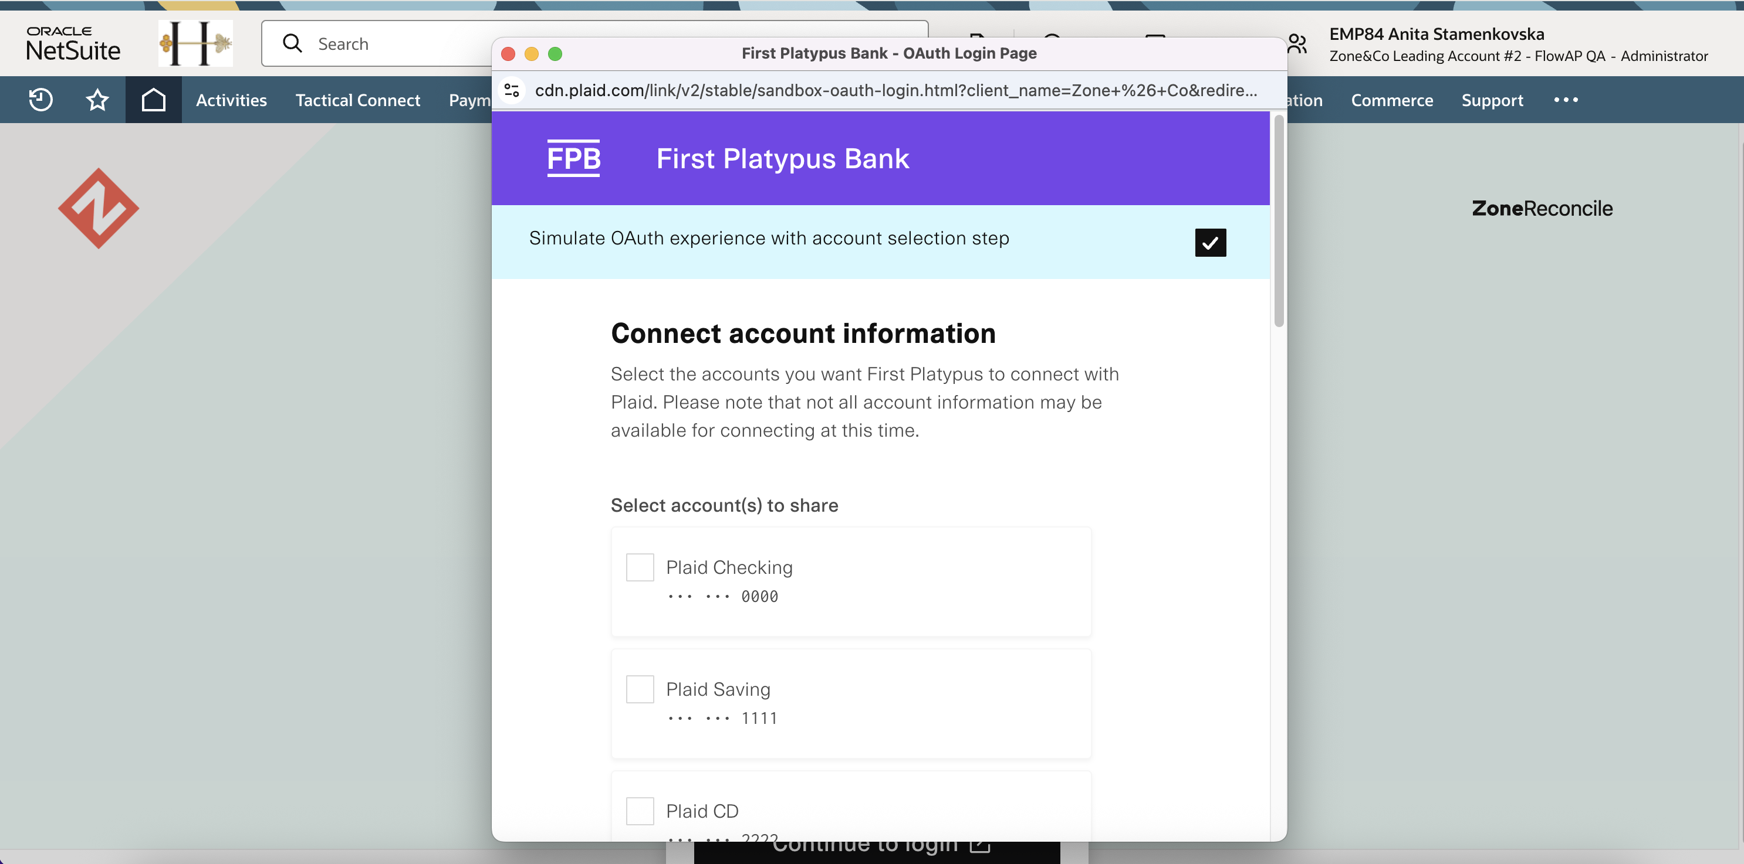Go to the Home icon
This screenshot has width=1744, height=864.
point(154,100)
